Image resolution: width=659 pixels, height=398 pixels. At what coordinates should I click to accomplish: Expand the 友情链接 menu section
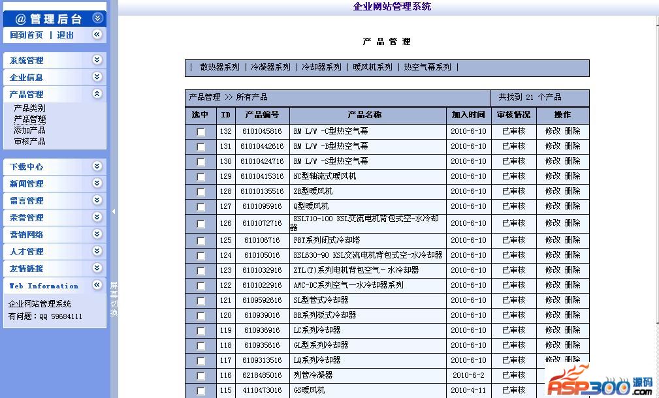97,268
